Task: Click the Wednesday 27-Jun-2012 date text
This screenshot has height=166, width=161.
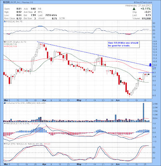Action: point(138,6)
